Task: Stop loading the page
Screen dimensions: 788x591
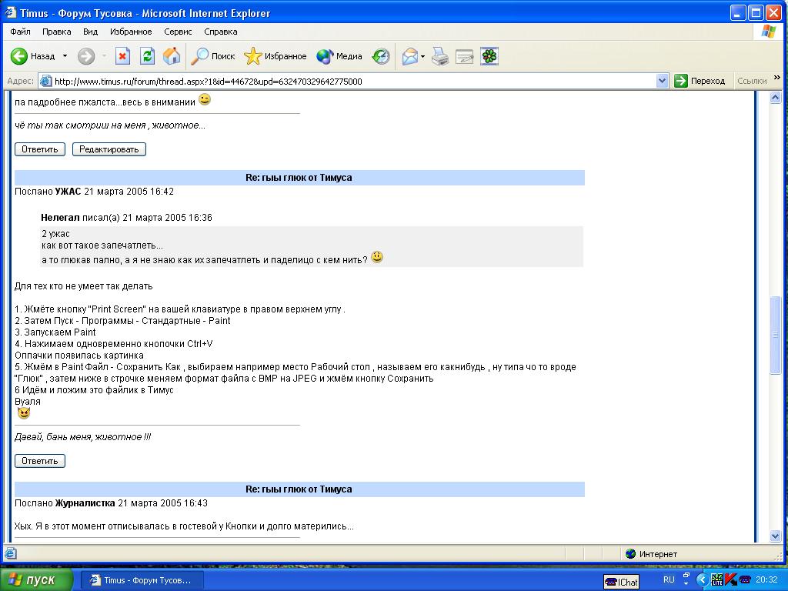Action: point(122,56)
